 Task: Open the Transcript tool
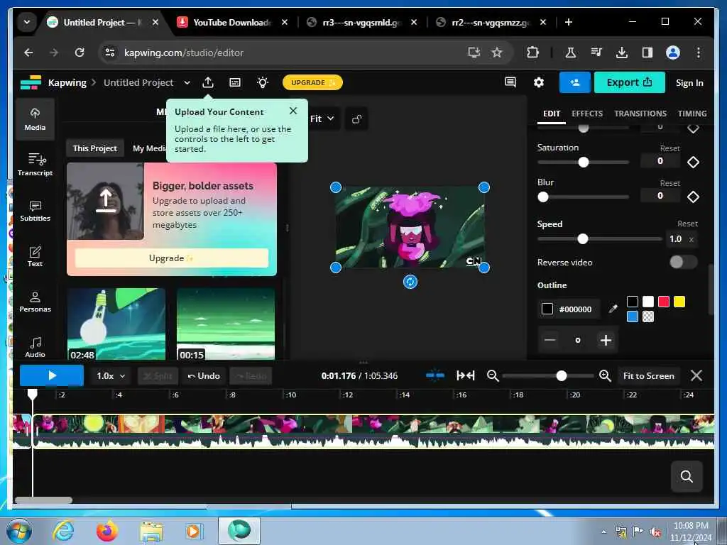35,165
